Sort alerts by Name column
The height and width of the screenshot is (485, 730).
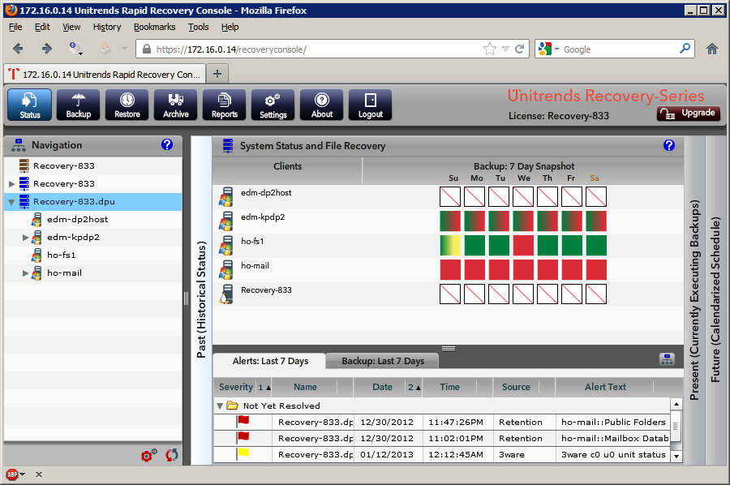click(306, 387)
